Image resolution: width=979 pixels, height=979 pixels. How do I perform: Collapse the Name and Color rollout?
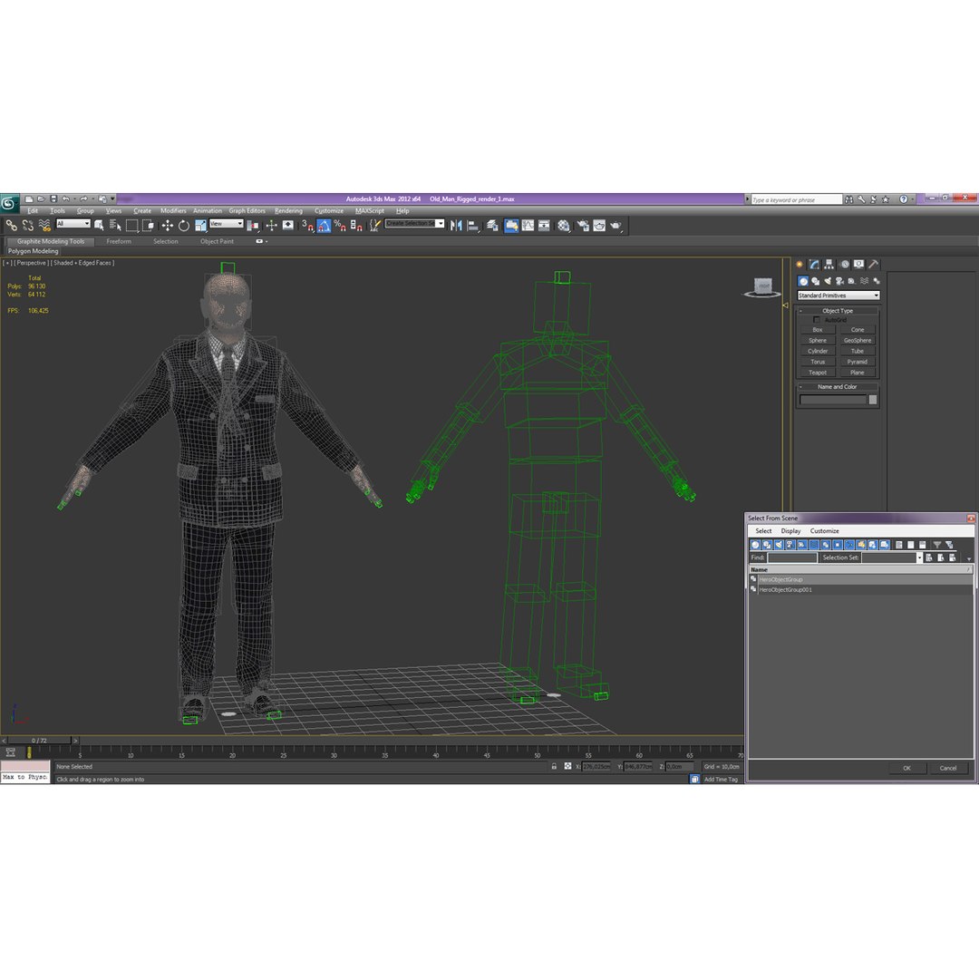[801, 387]
